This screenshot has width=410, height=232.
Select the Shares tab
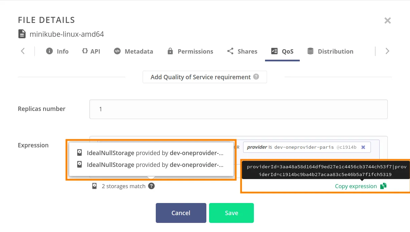[242, 51]
